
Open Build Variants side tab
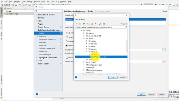(x=1, y=93)
